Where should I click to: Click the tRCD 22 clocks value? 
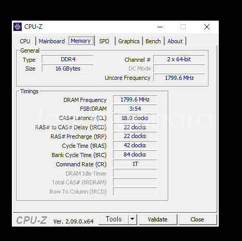(135, 127)
